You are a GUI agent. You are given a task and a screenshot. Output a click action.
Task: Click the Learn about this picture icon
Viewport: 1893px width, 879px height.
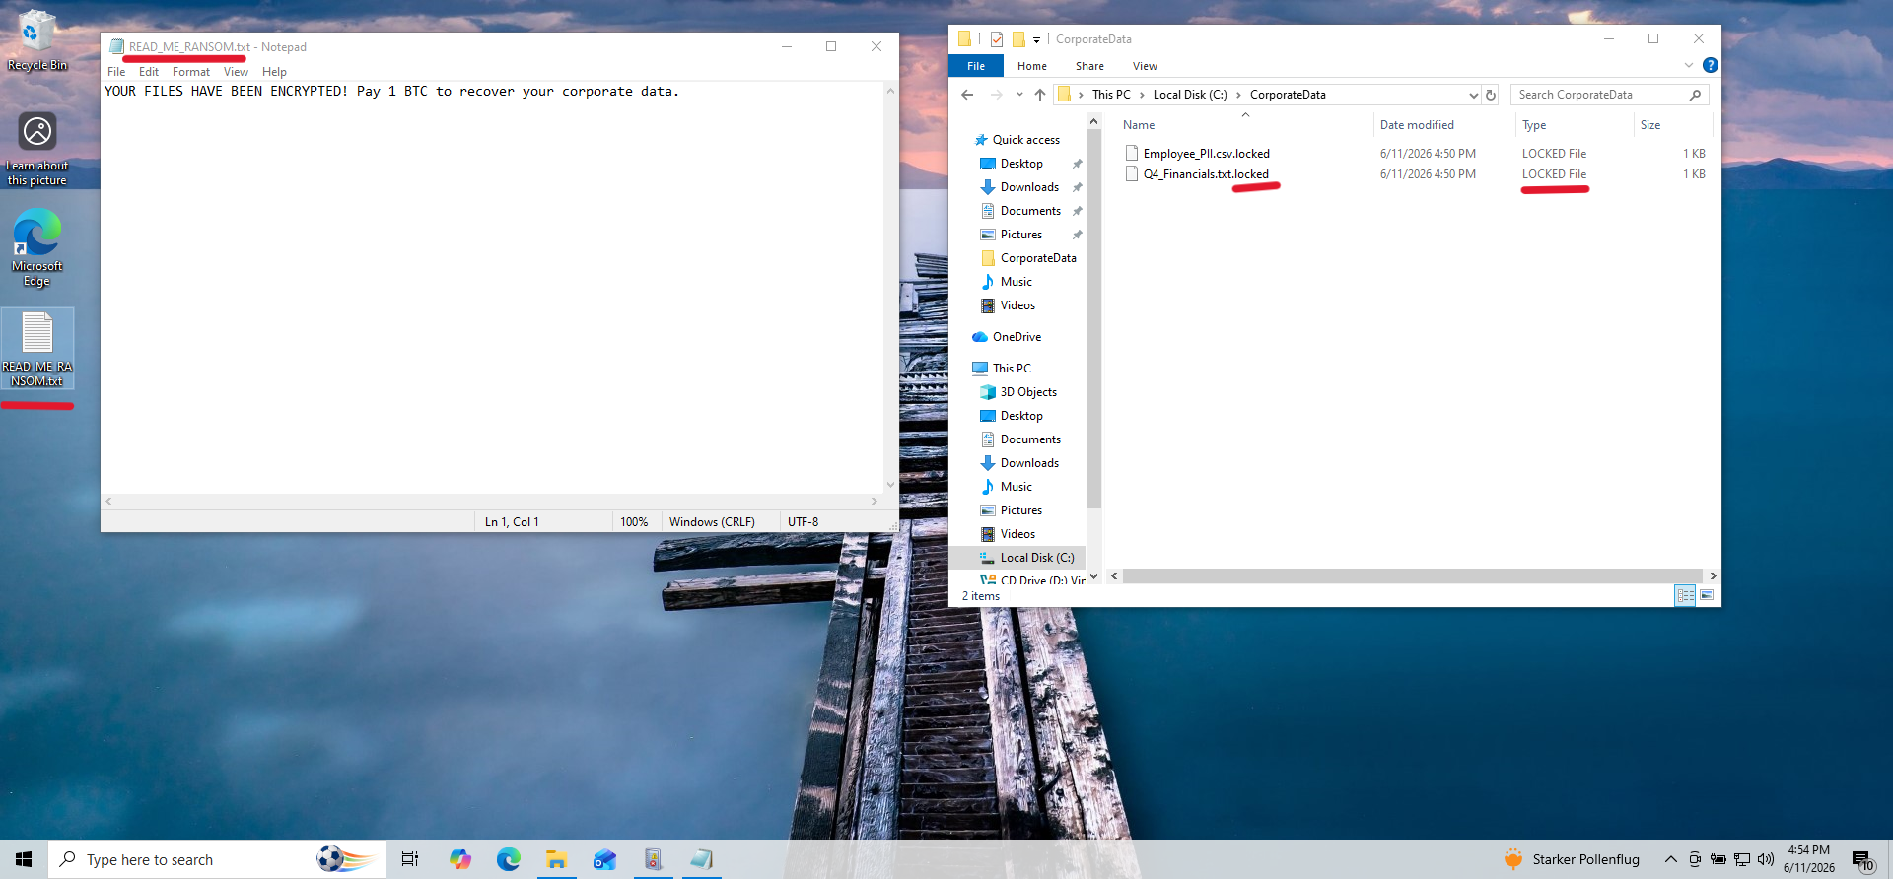[36, 147]
